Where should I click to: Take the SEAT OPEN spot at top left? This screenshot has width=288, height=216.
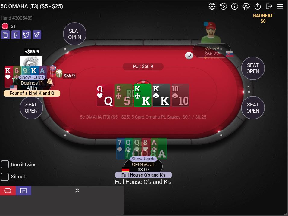[75, 34]
